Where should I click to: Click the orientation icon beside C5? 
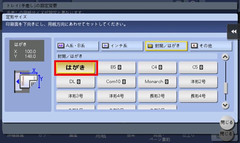coord(201,67)
